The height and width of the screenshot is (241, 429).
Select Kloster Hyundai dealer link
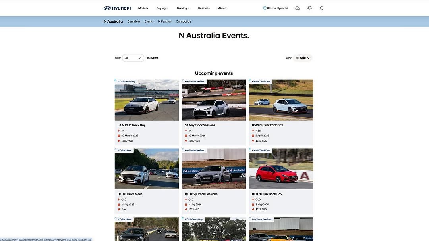coord(277,8)
